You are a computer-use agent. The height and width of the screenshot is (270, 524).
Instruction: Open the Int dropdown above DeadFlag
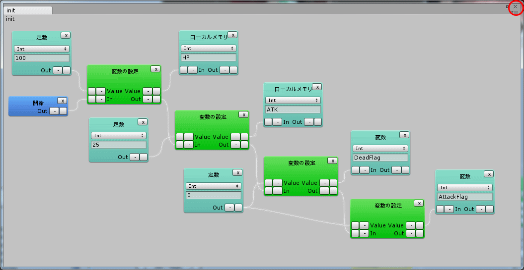(x=380, y=148)
